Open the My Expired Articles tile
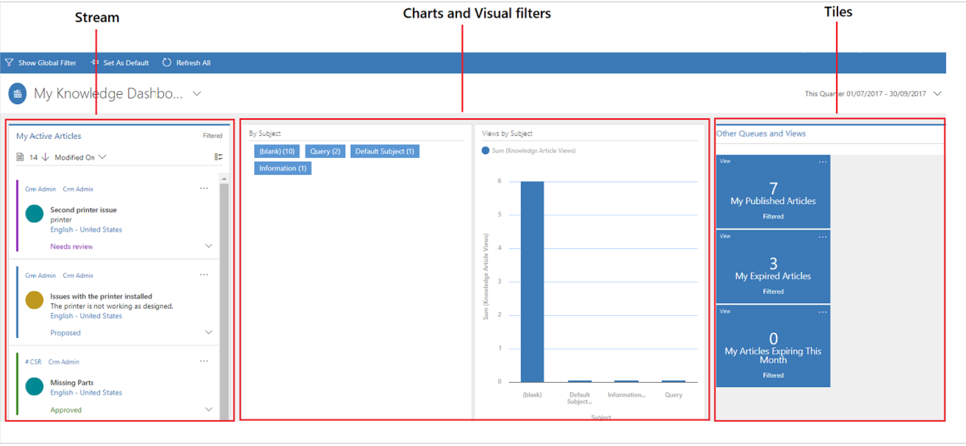The width and height of the screenshot is (966, 446). click(x=773, y=266)
